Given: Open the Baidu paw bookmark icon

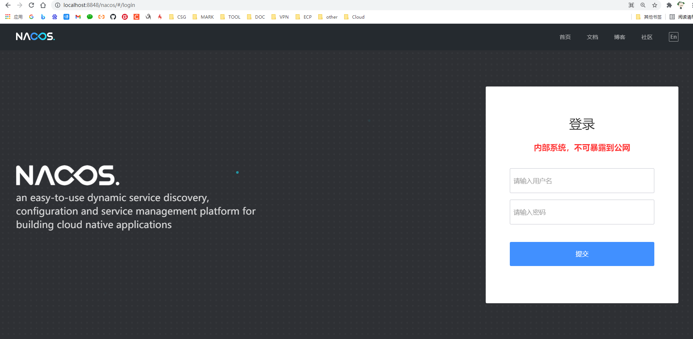Looking at the screenshot, I should [x=55, y=17].
